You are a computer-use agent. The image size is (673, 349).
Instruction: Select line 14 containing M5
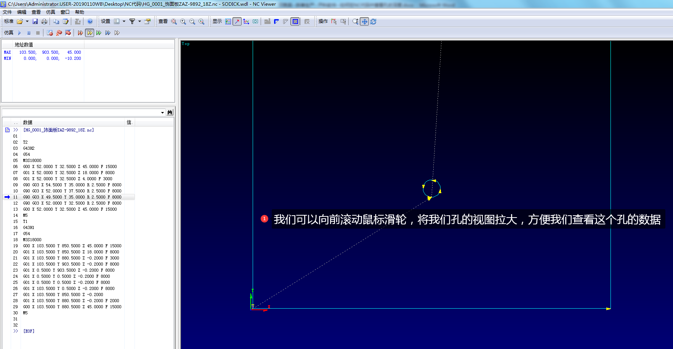point(69,215)
